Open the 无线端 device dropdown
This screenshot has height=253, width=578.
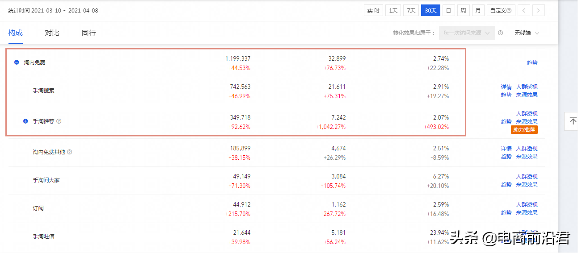pyautogui.click(x=527, y=33)
